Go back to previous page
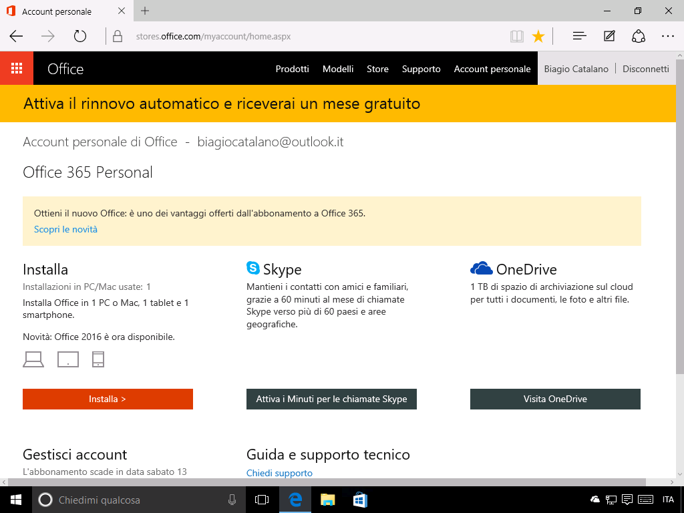Image resolution: width=684 pixels, height=513 pixels. (x=16, y=36)
